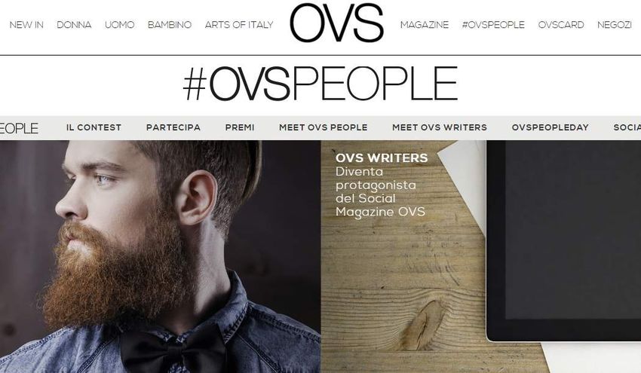Select UOMO in the top navigation
This screenshot has width=641, height=373.
tap(119, 25)
